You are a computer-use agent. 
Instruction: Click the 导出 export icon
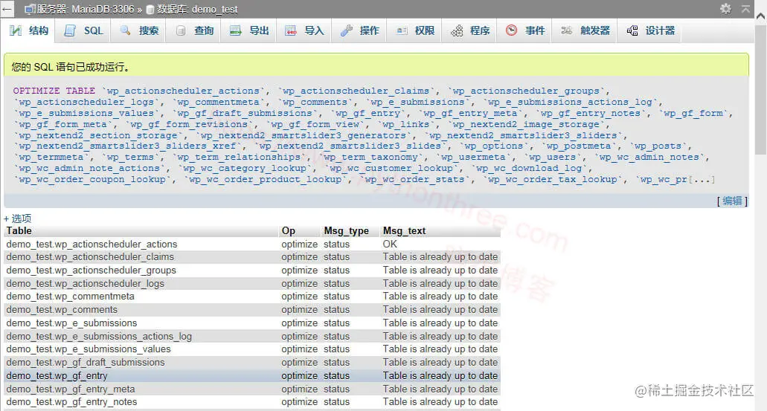(236, 30)
